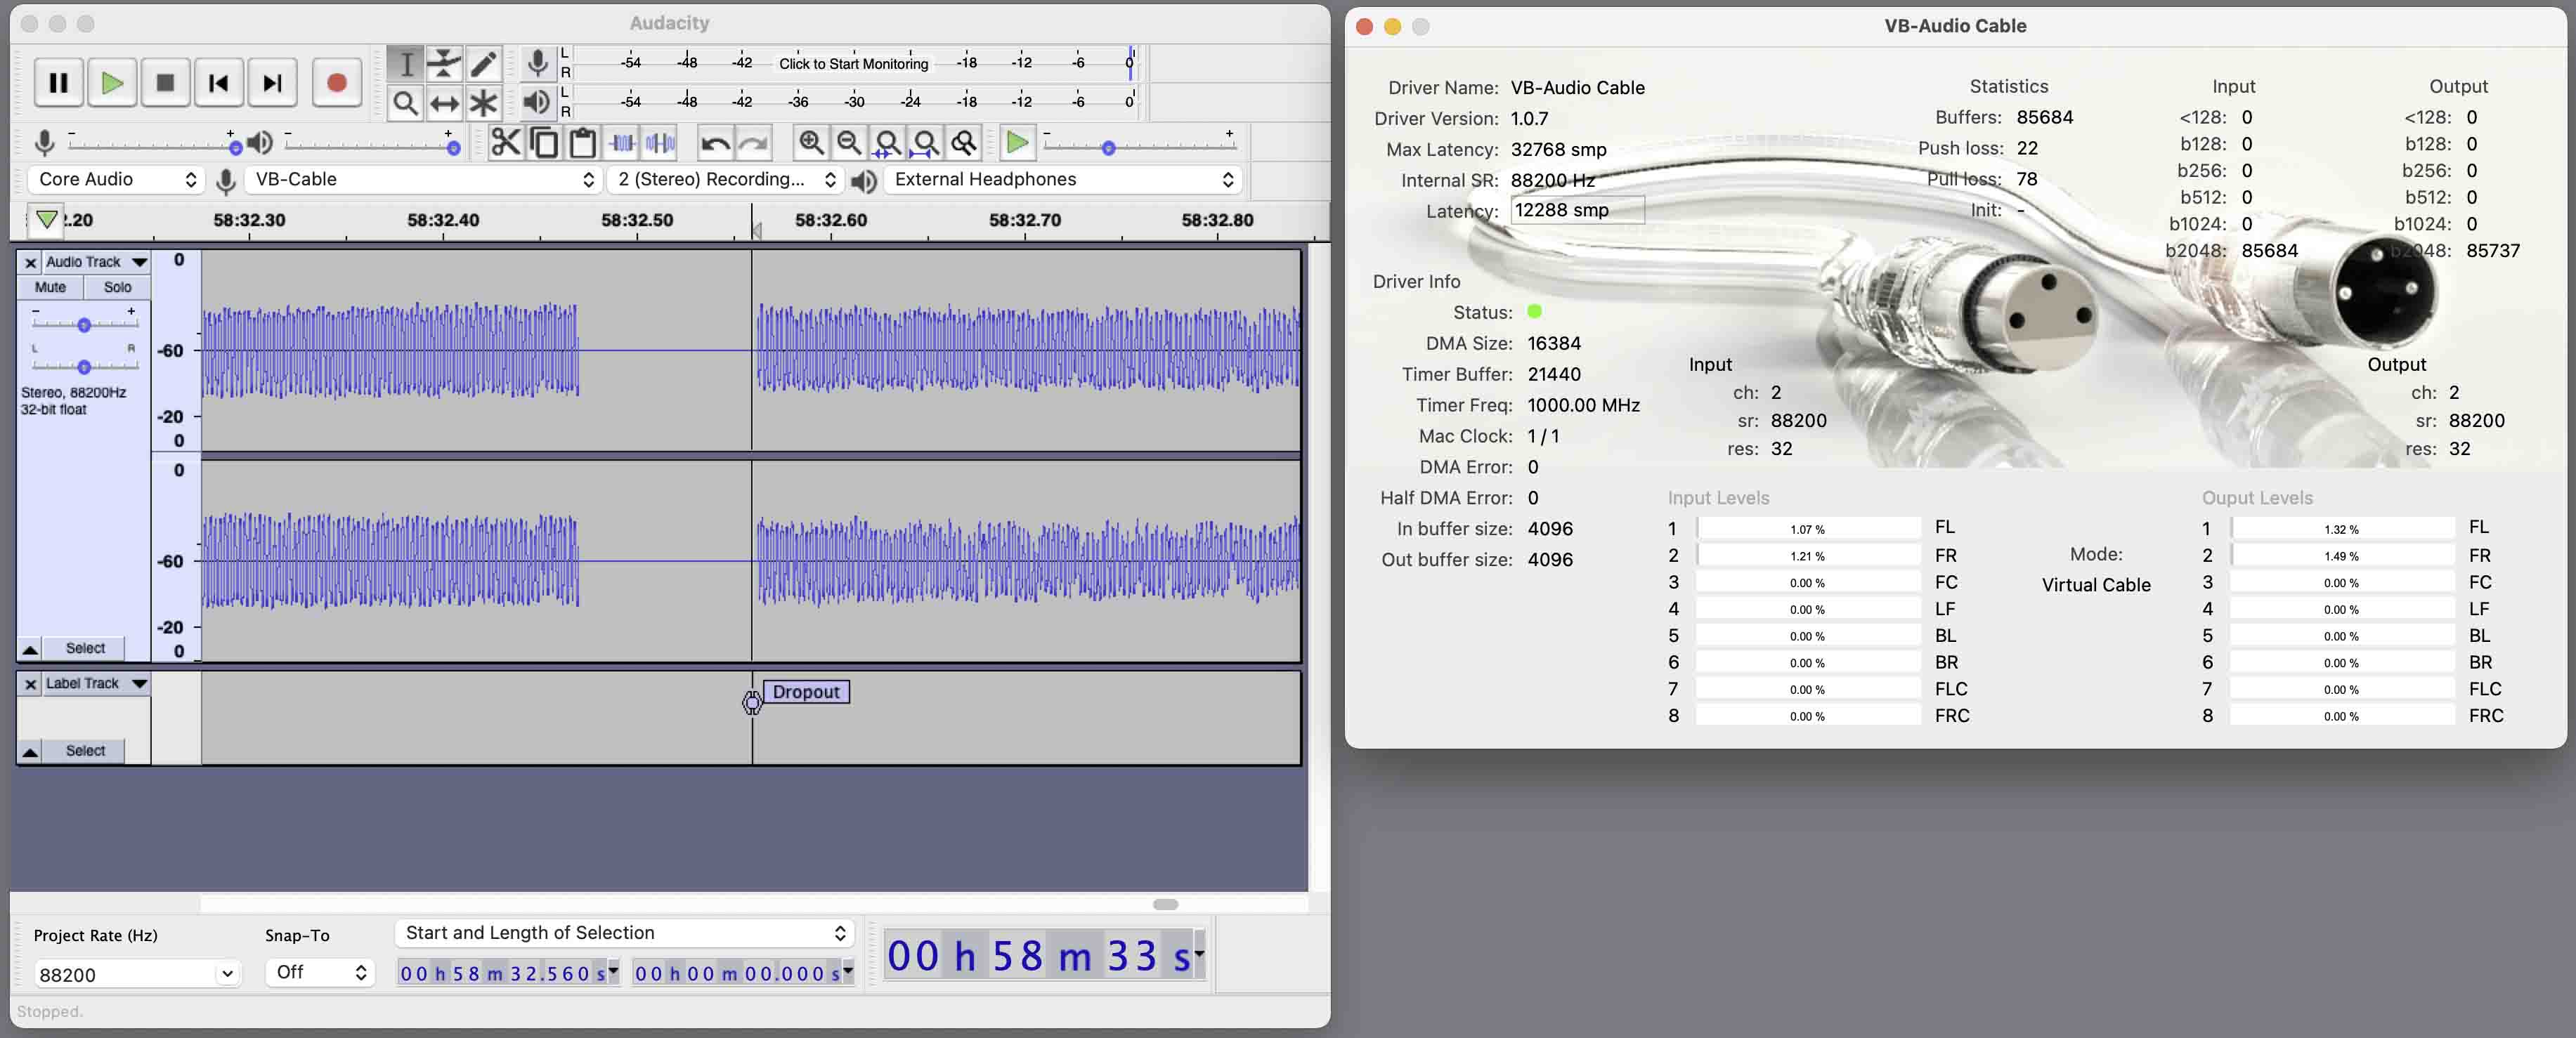
Task: Open the record meter microphone menu
Action: click(x=538, y=63)
